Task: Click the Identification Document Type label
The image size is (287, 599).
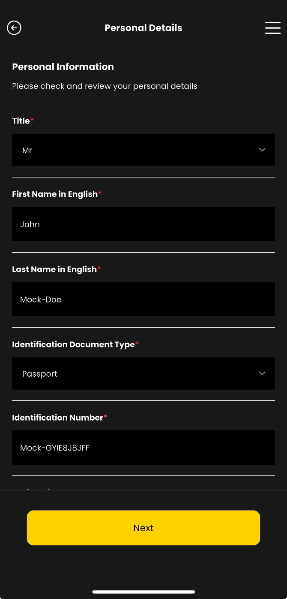Action: [73, 344]
